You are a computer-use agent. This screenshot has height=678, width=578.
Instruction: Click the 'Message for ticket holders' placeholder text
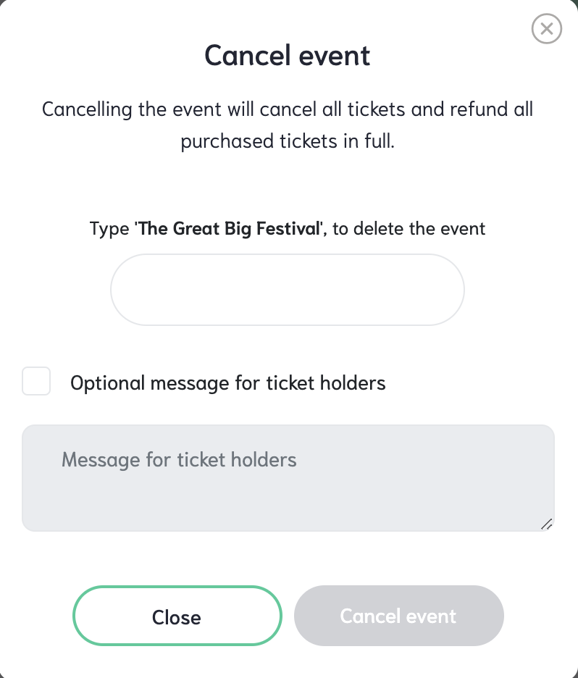pyautogui.click(x=179, y=460)
